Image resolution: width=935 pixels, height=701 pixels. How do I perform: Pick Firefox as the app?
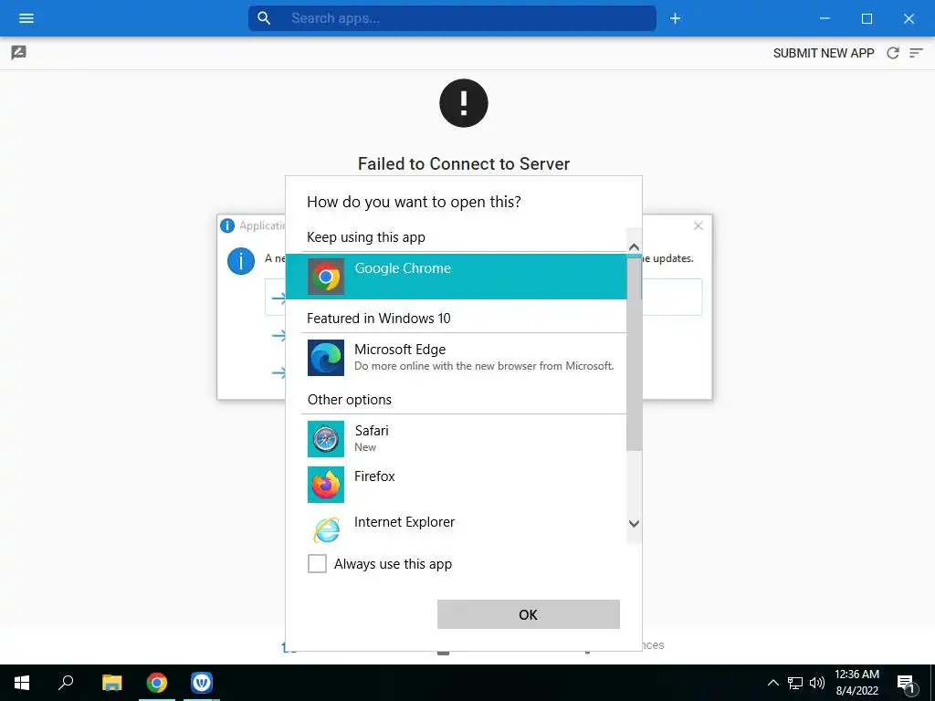point(457,485)
